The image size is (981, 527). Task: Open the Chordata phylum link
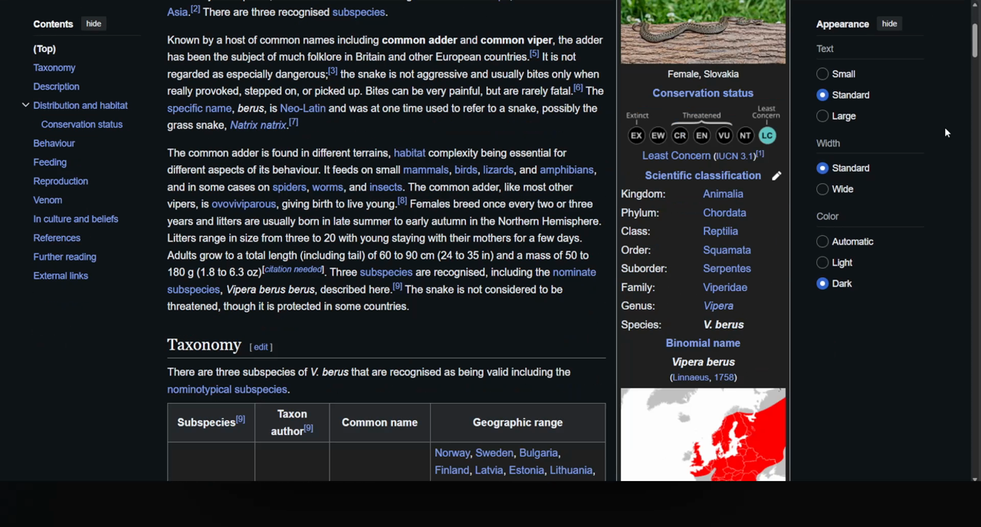pos(724,213)
